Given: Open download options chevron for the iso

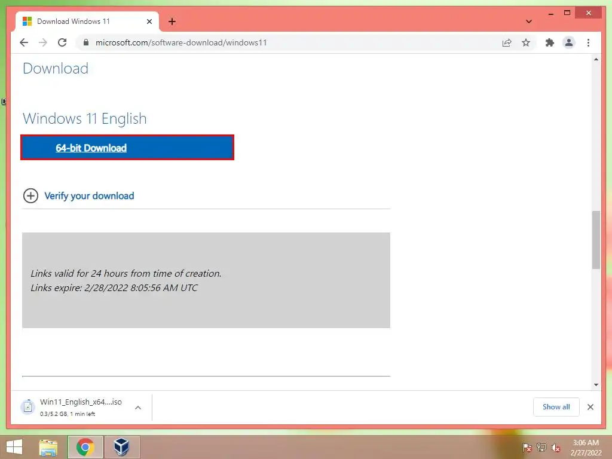Looking at the screenshot, I should point(138,408).
